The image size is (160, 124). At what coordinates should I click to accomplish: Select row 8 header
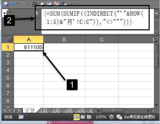click(8, 101)
